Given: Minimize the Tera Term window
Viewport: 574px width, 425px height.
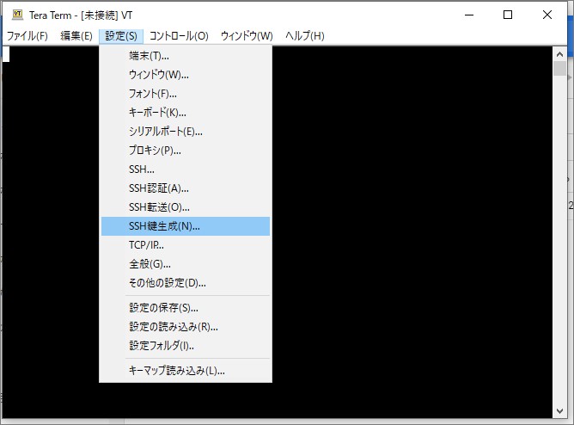Looking at the screenshot, I should (469, 15).
